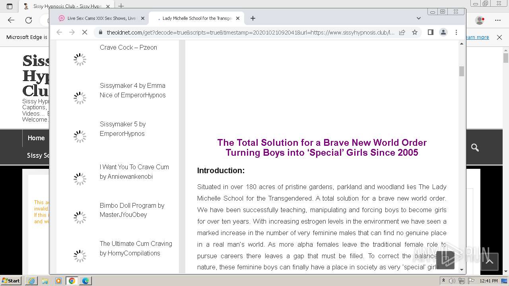Viewport: 509px width, 286px height.
Task: Launch Internet Explorer from taskbar
Action: (x=31, y=281)
